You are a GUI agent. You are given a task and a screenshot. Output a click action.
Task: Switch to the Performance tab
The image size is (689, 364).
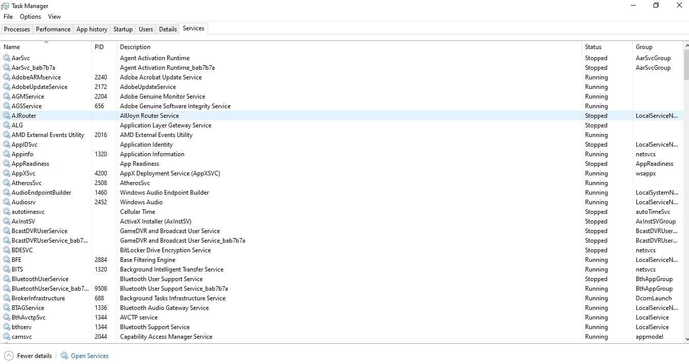tap(53, 29)
